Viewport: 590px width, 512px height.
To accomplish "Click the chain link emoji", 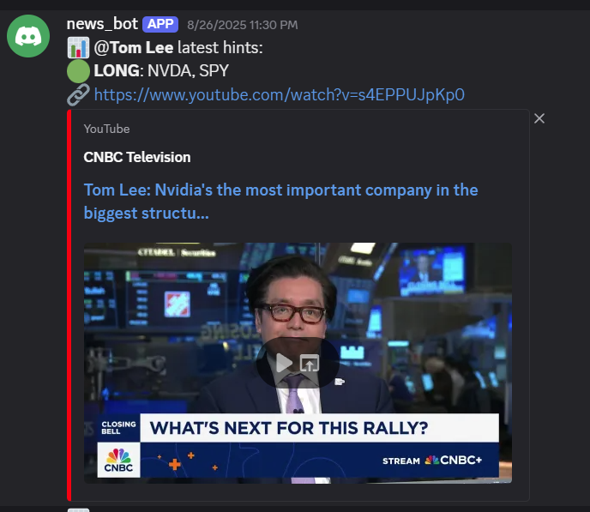I will coord(78,94).
